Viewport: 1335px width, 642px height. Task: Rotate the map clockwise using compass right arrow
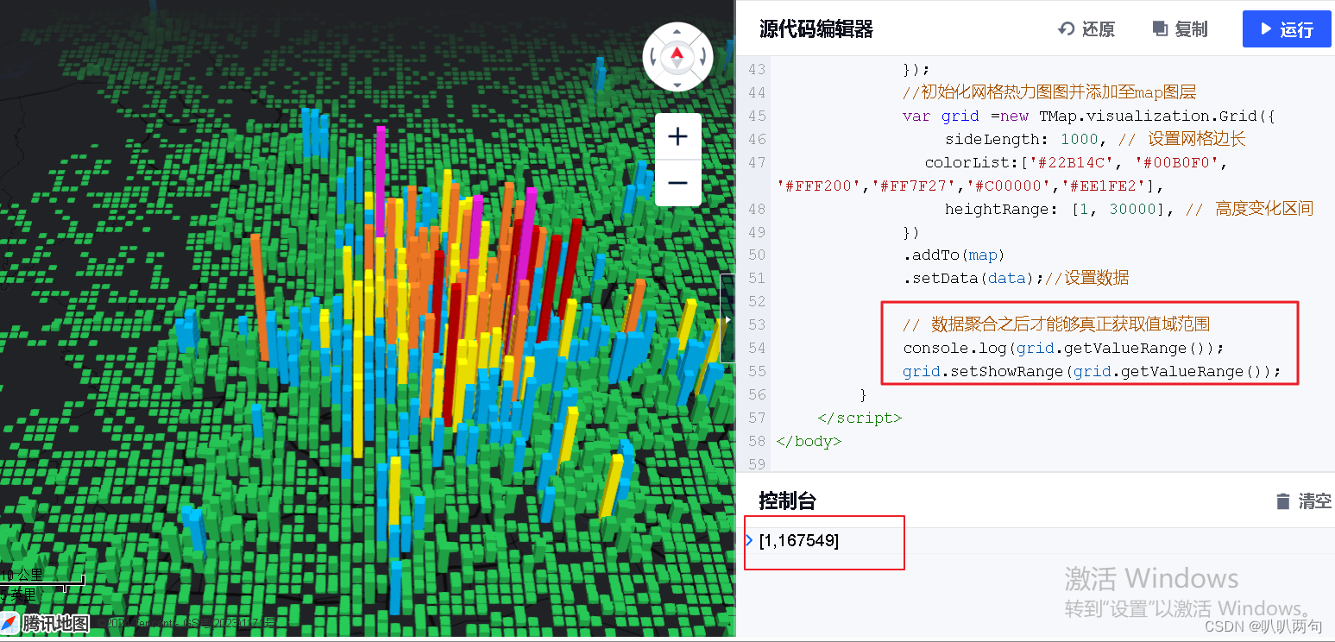(702, 58)
